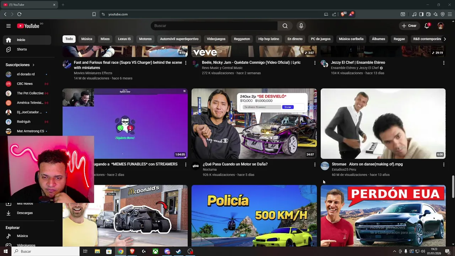Select the Música caribeña chip

(x=351, y=39)
